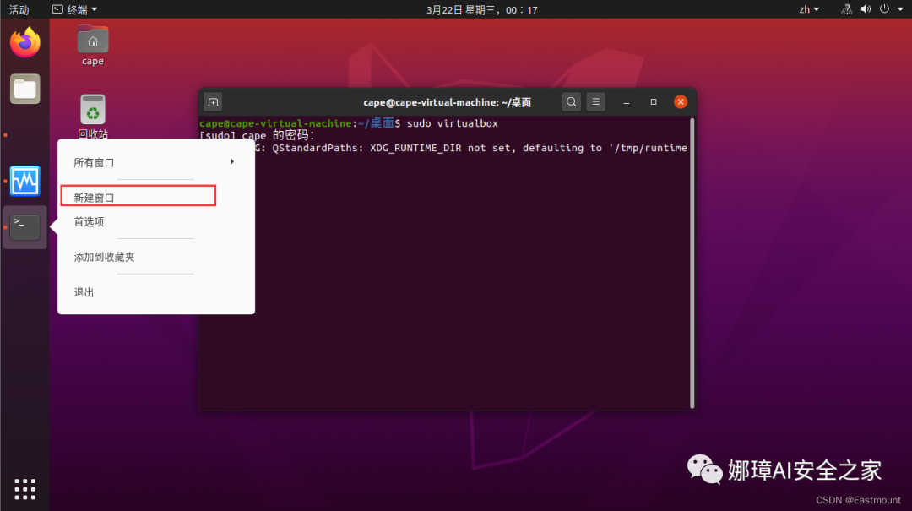Screen dimensions: 912x511
Task: Click the volume speaker icon
Action: [866, 9]
